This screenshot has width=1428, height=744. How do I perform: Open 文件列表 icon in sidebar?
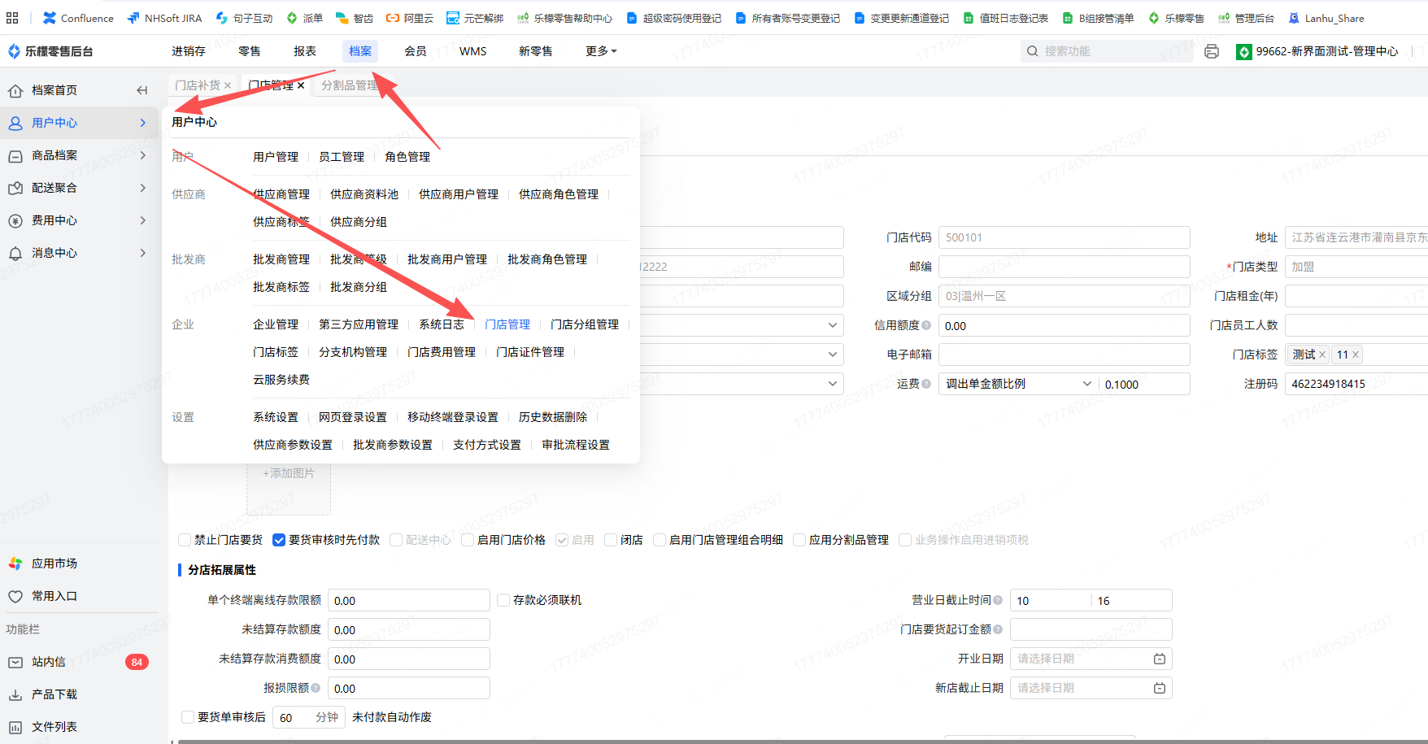[x=15, y=727]
